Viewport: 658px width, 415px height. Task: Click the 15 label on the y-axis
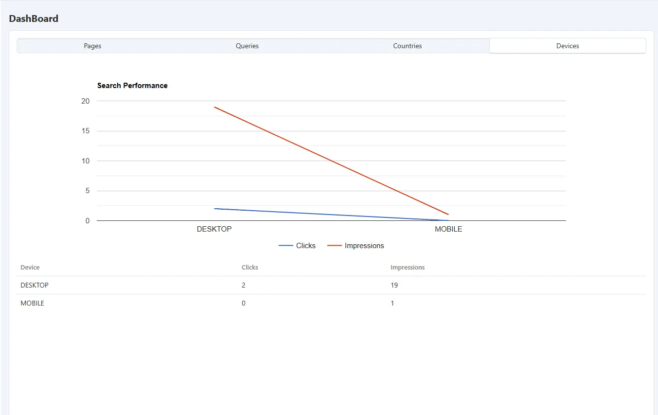(86, 131)
